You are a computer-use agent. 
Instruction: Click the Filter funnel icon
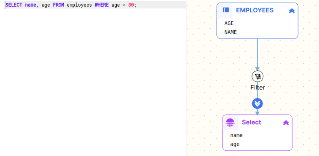click(x=258, y=77)
